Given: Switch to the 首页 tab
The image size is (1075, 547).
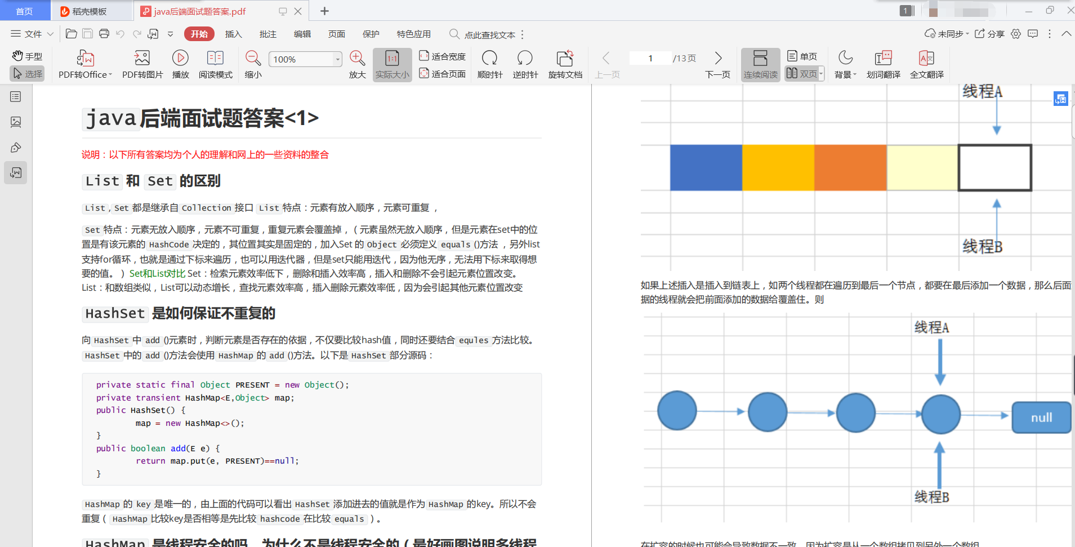Looking at the screenshot, I should pyautogui.click(x=24, y=11).
